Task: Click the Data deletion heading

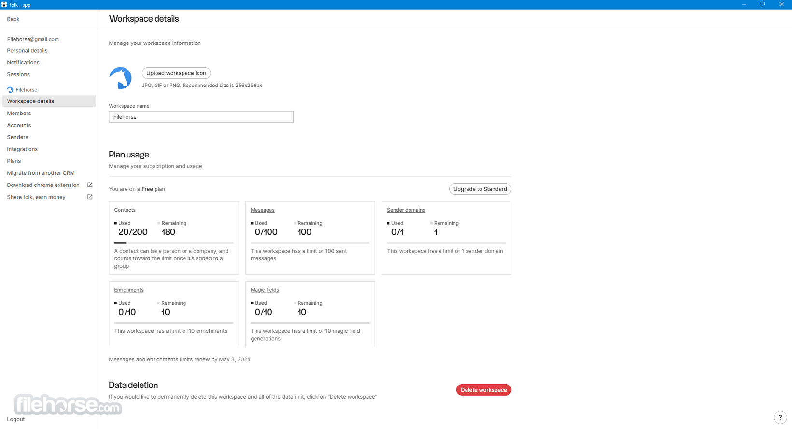Action: pos(133,386)
